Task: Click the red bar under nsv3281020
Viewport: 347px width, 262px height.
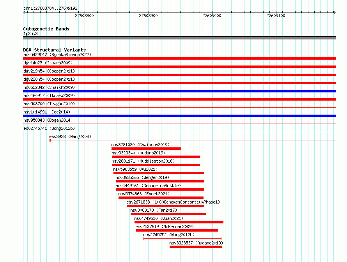Action: [146, 149]
